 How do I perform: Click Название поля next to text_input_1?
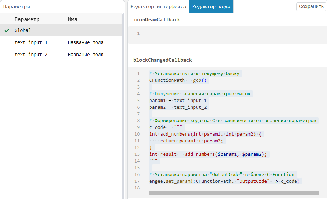(x=86, y=42)
